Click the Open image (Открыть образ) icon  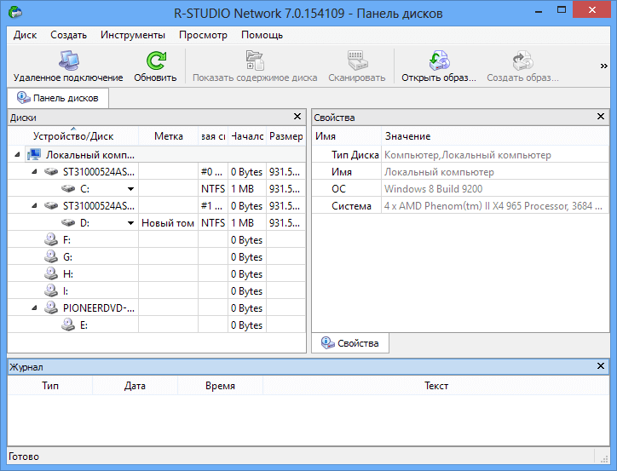[439, 60]
